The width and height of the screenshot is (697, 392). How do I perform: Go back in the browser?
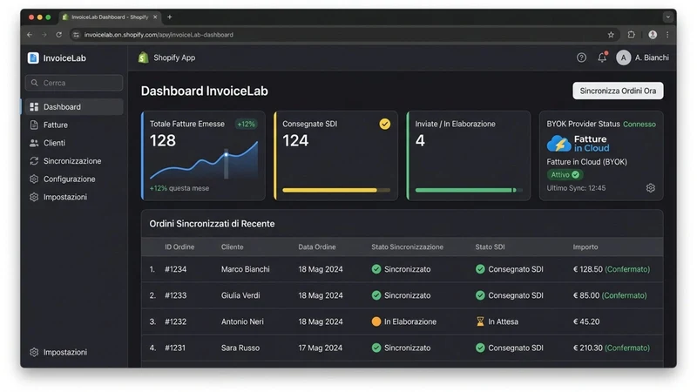[30, 35]
